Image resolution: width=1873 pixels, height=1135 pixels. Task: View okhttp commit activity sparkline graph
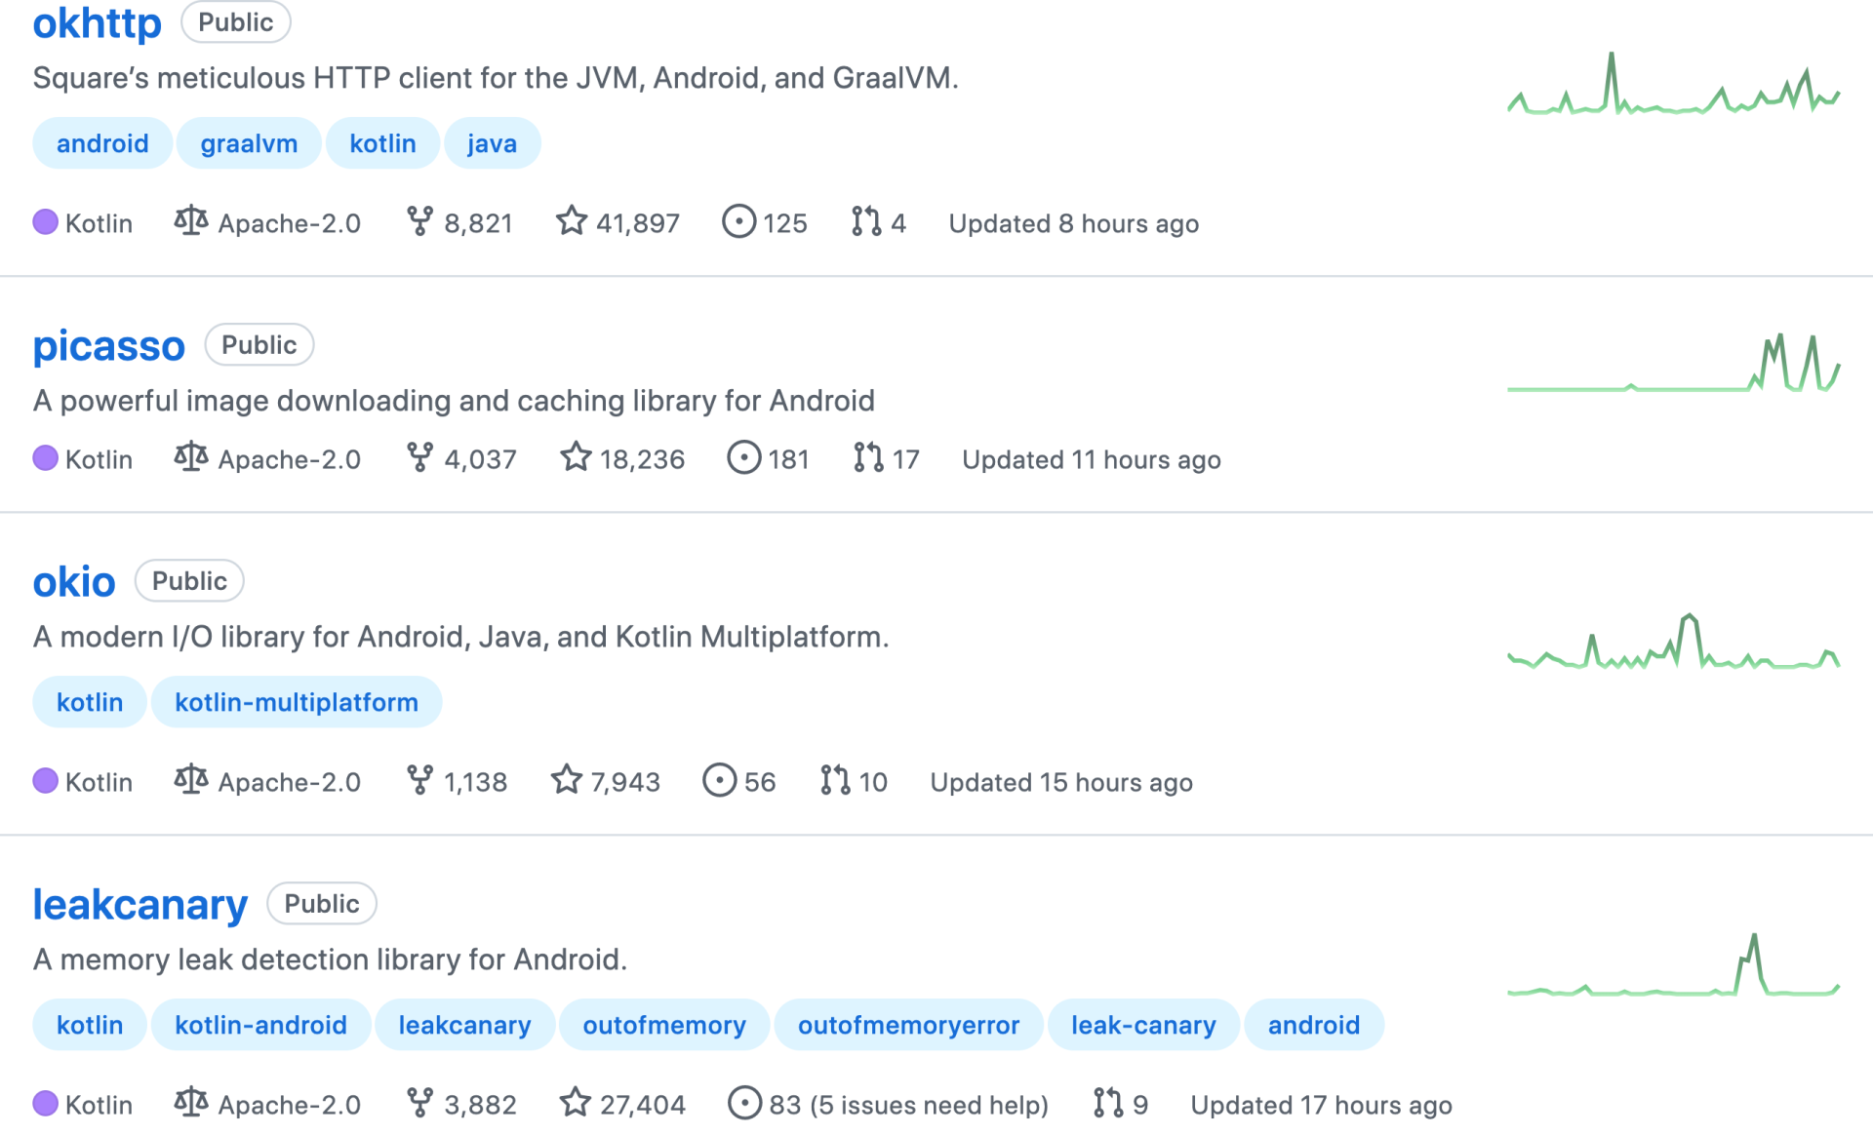pos(1673,88)
